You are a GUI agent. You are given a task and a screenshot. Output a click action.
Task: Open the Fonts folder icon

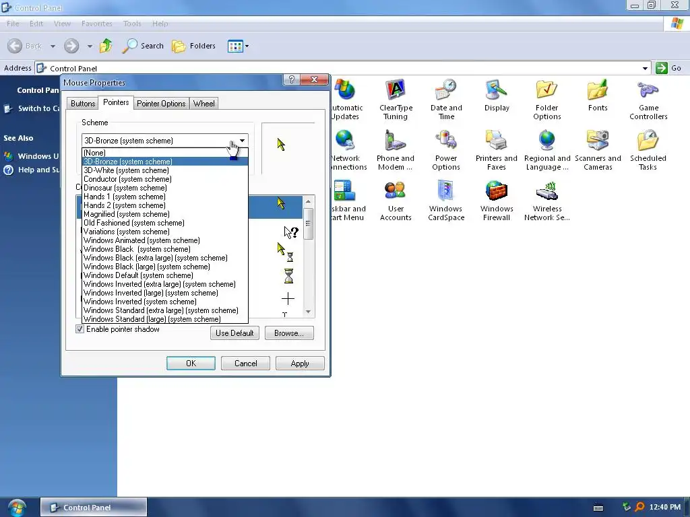598,96
